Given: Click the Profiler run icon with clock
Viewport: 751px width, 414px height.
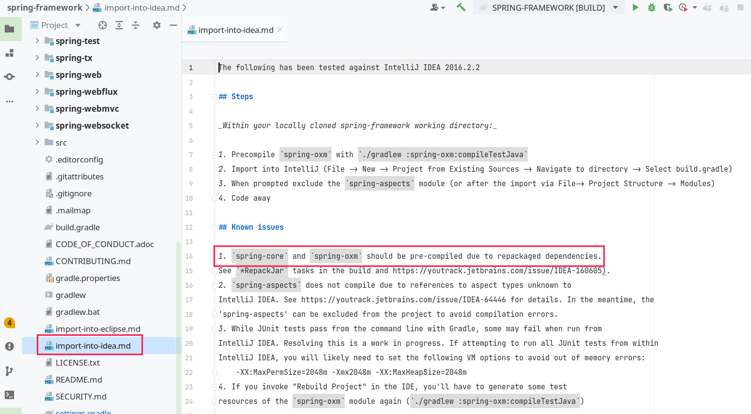Looking at the screenshot, I should 683,7.
